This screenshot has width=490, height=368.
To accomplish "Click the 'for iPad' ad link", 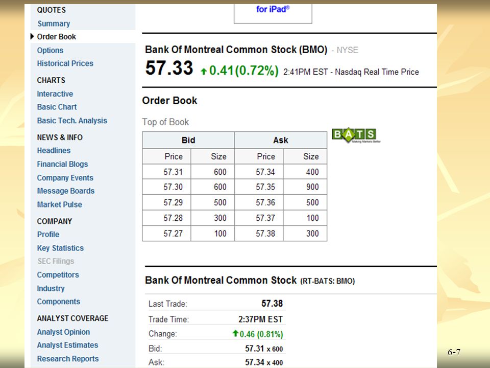I will click(x=273, y=9).
